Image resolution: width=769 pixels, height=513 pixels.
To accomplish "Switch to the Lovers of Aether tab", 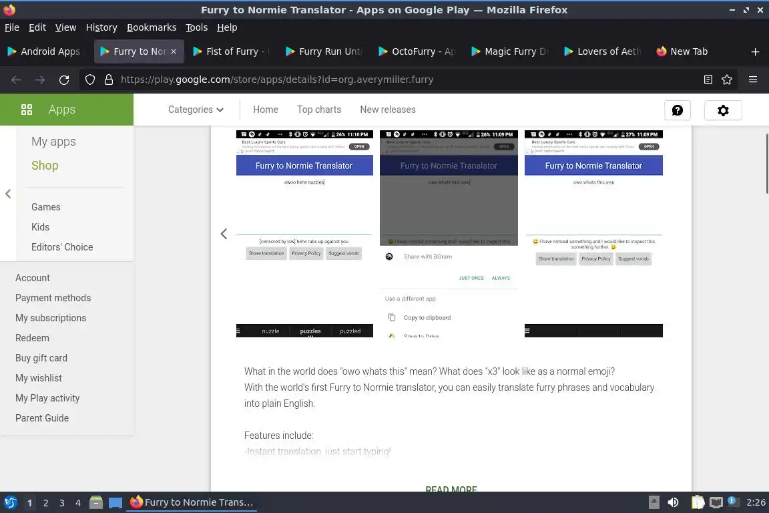I will (x=603, y=51).
